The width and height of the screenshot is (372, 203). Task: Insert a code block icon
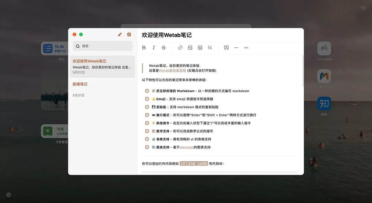click(246, 48)
